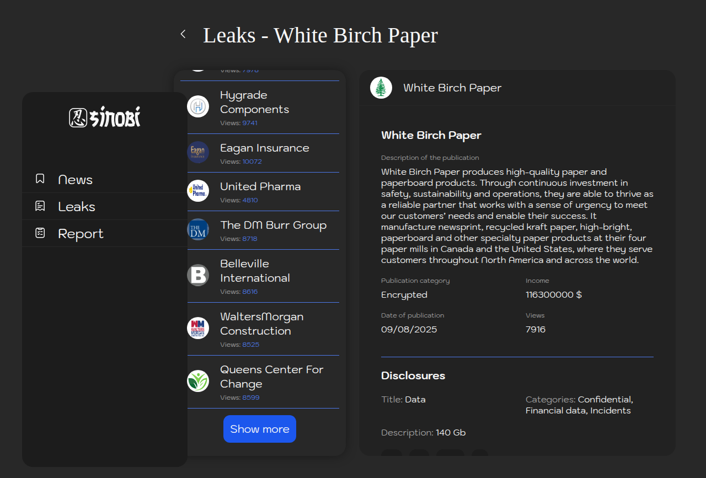Viewport: 706px width, 478px height.
Task: Click the back arrow beside the page title
Action: [183, 34]
